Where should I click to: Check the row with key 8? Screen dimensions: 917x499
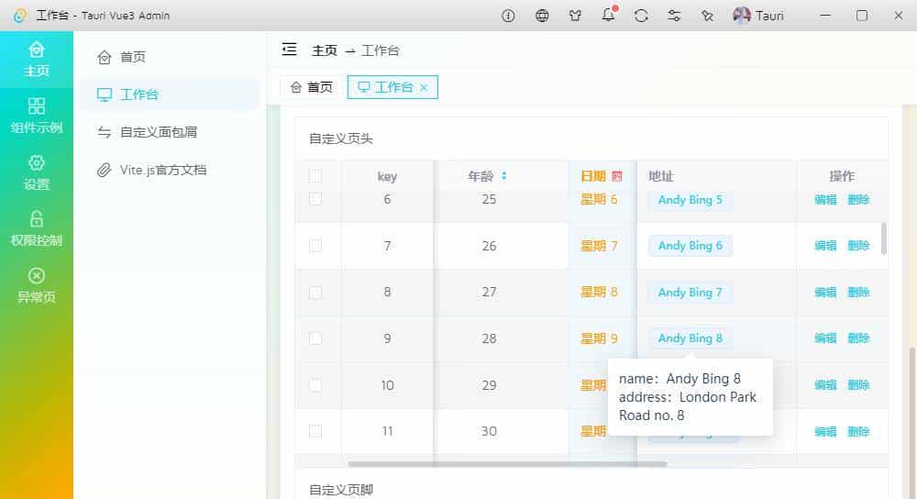[315, 292]
